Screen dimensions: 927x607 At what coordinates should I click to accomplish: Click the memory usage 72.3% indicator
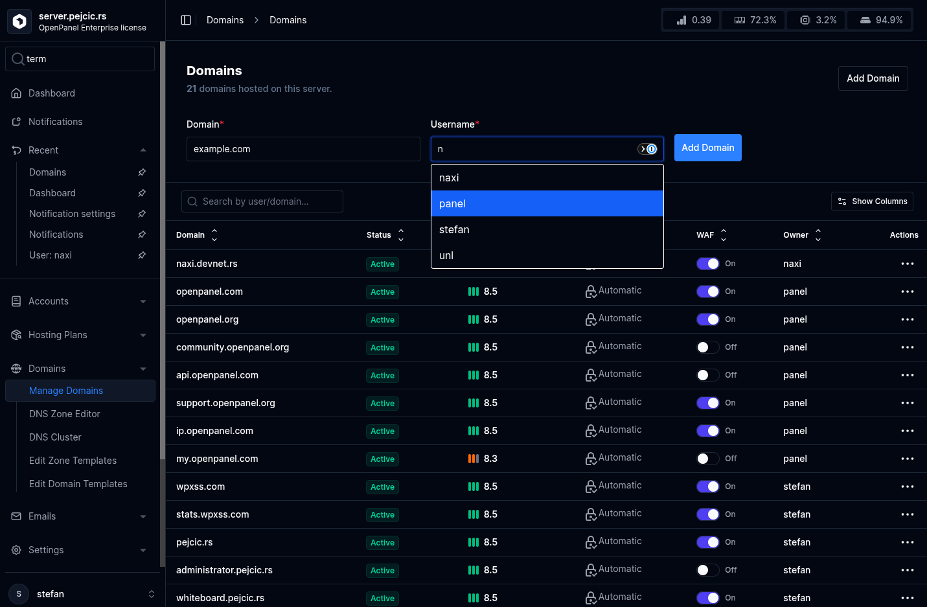755,20
